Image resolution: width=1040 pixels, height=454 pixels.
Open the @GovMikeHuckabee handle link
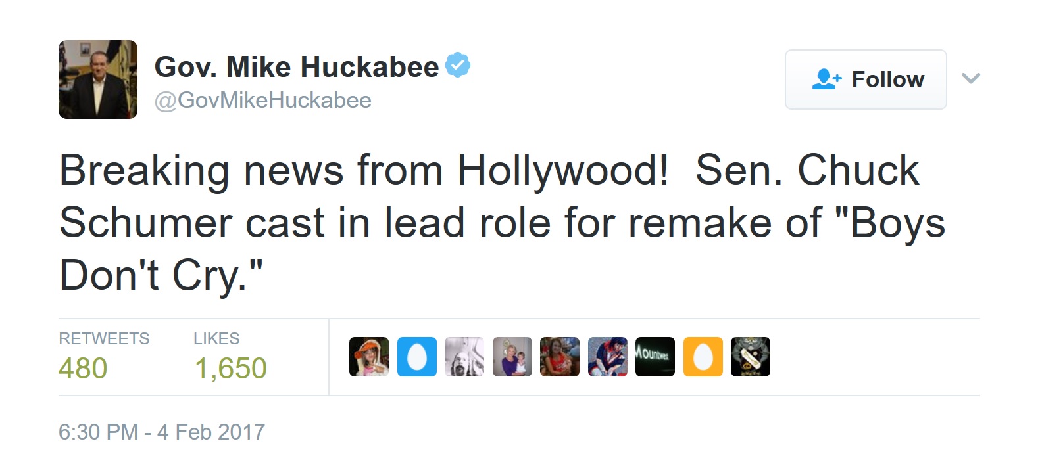263,100
